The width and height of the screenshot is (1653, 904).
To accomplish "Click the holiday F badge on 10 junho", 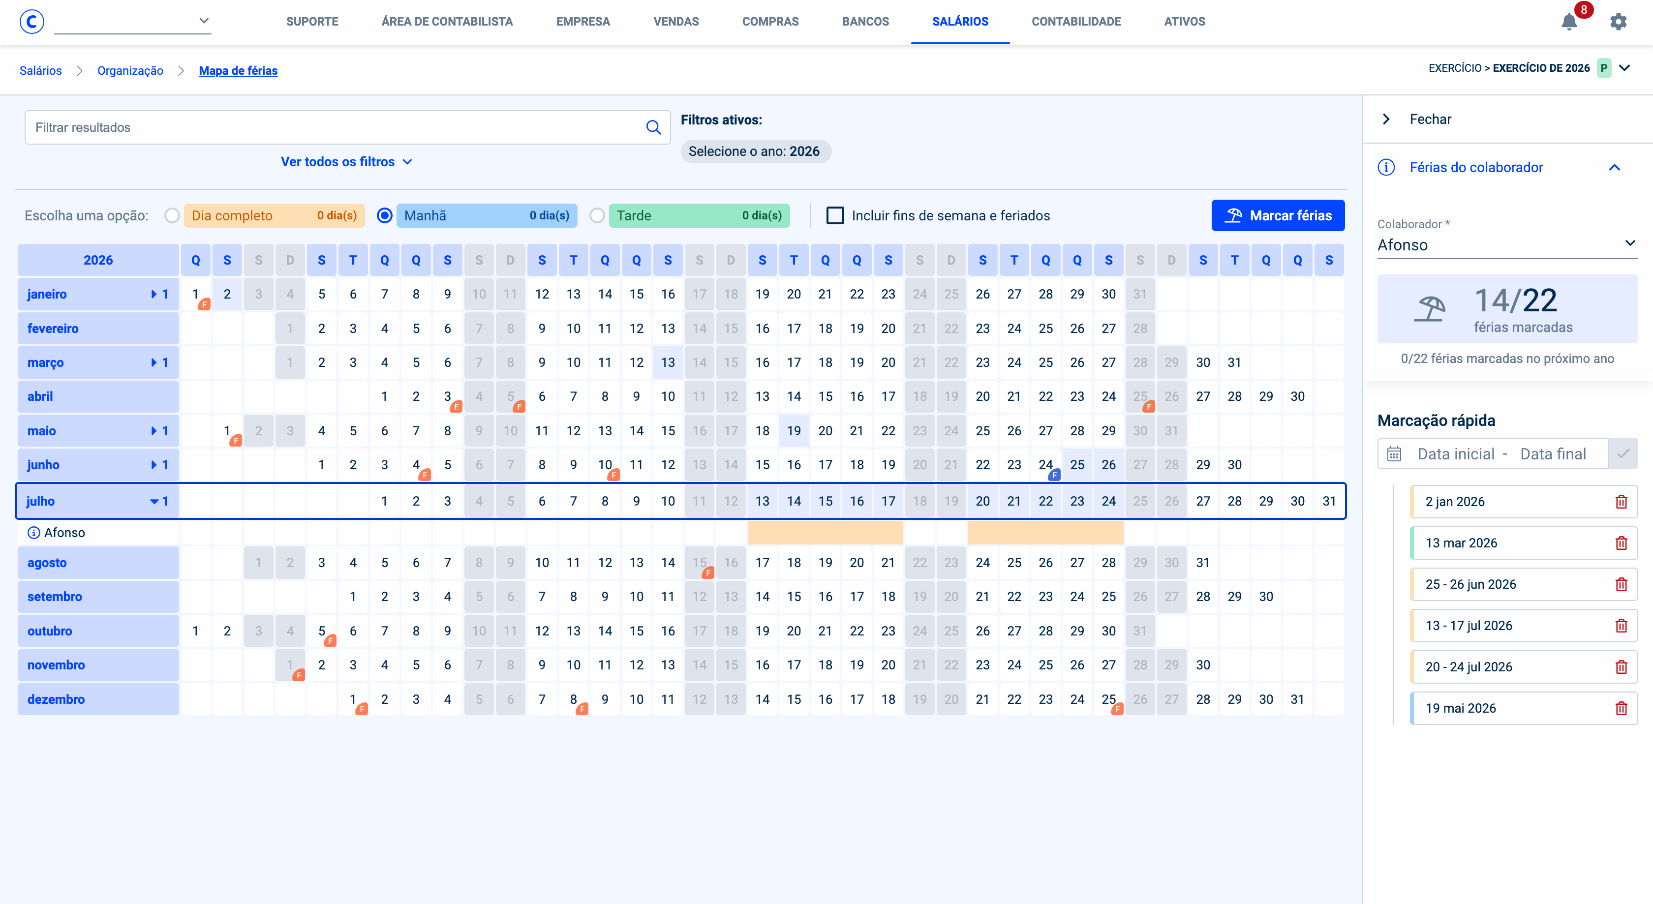I will (613, 475).
